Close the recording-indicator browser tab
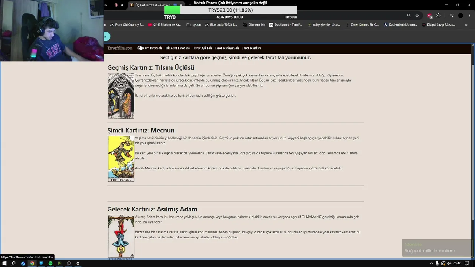This screenshot has width=475, height=267. [x=122, y=5]
